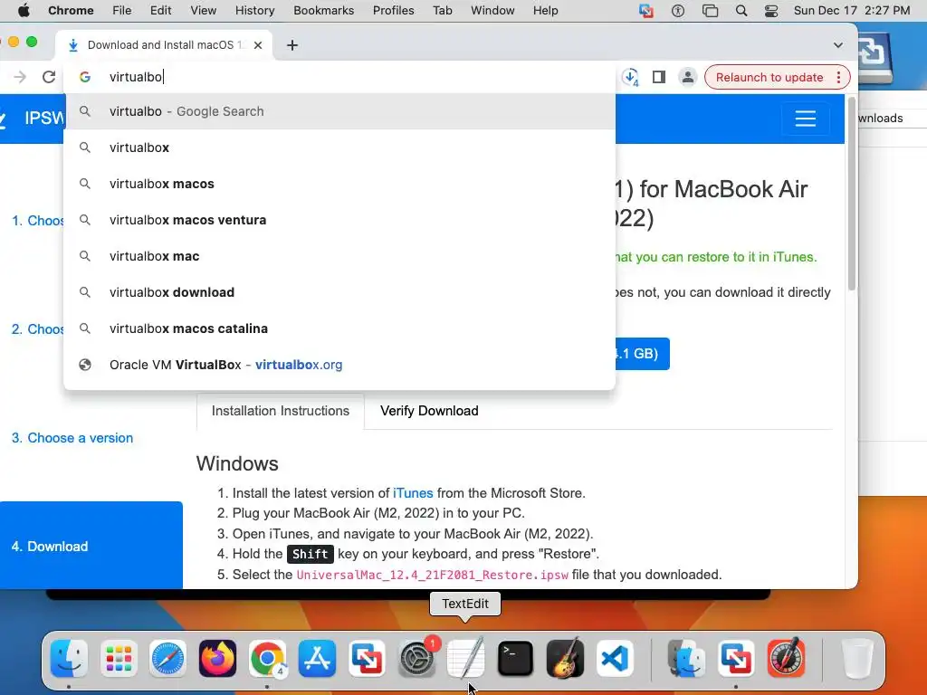
Task: Open Chrome downloads indicator
Action: (x=630, y=78)
